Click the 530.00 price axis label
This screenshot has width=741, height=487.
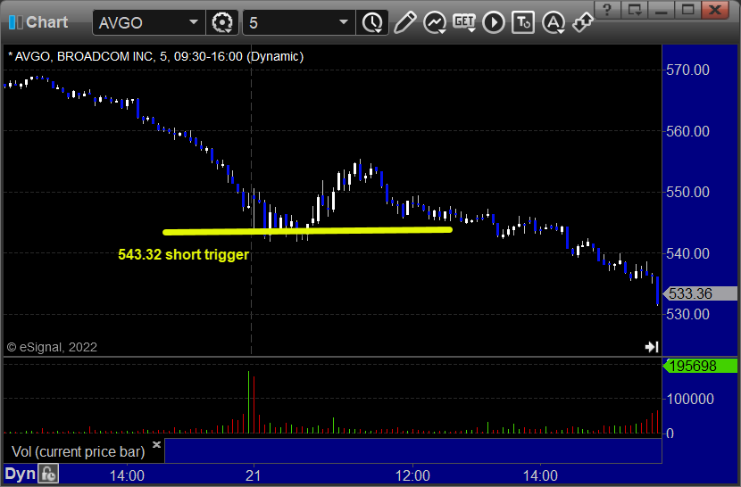tap(687, 315)
